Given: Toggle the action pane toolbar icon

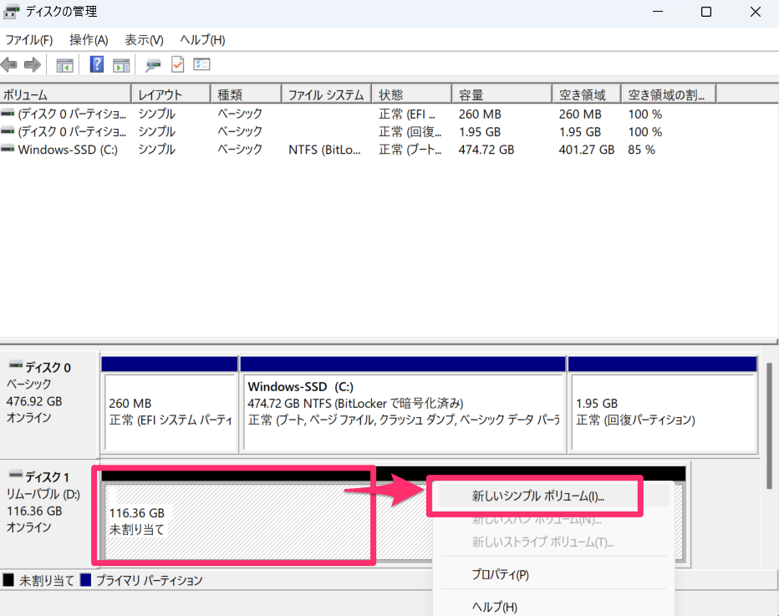Looking at the screenshot, I should [121, 64].
